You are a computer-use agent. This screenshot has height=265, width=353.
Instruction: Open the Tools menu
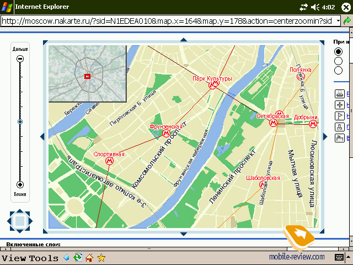click(44, 258)
